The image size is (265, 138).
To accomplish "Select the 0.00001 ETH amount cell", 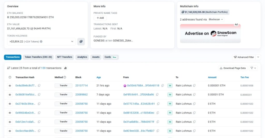I will pyautogui.click(x=216, y=95).
